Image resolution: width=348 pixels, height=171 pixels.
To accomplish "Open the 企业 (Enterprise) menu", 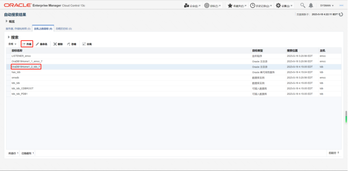I will point(192,6).
